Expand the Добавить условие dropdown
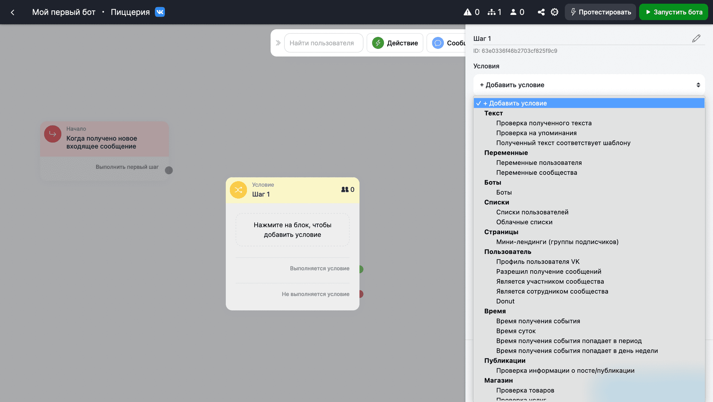This screenshot has height=402, width=713. point(589,85)
